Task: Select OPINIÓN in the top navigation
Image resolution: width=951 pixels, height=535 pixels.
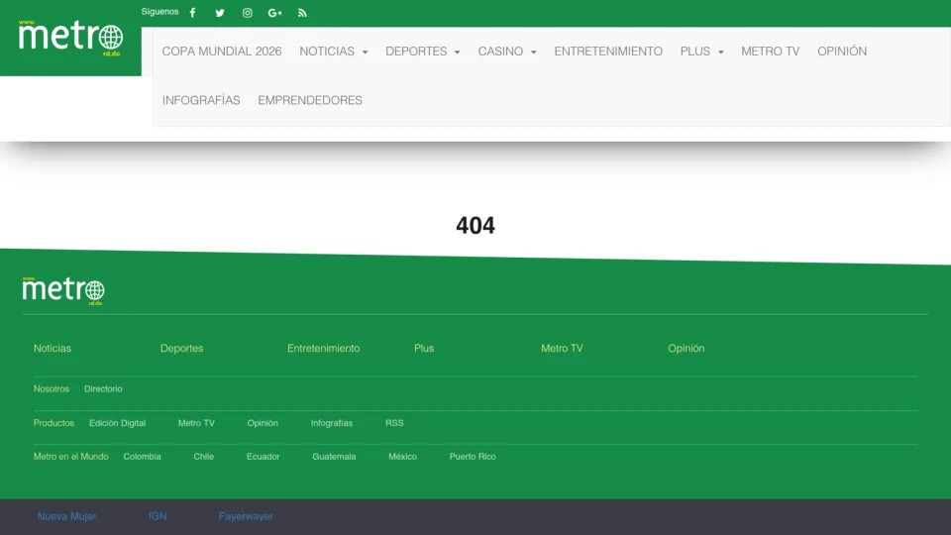Action: [x=842, y=52]
